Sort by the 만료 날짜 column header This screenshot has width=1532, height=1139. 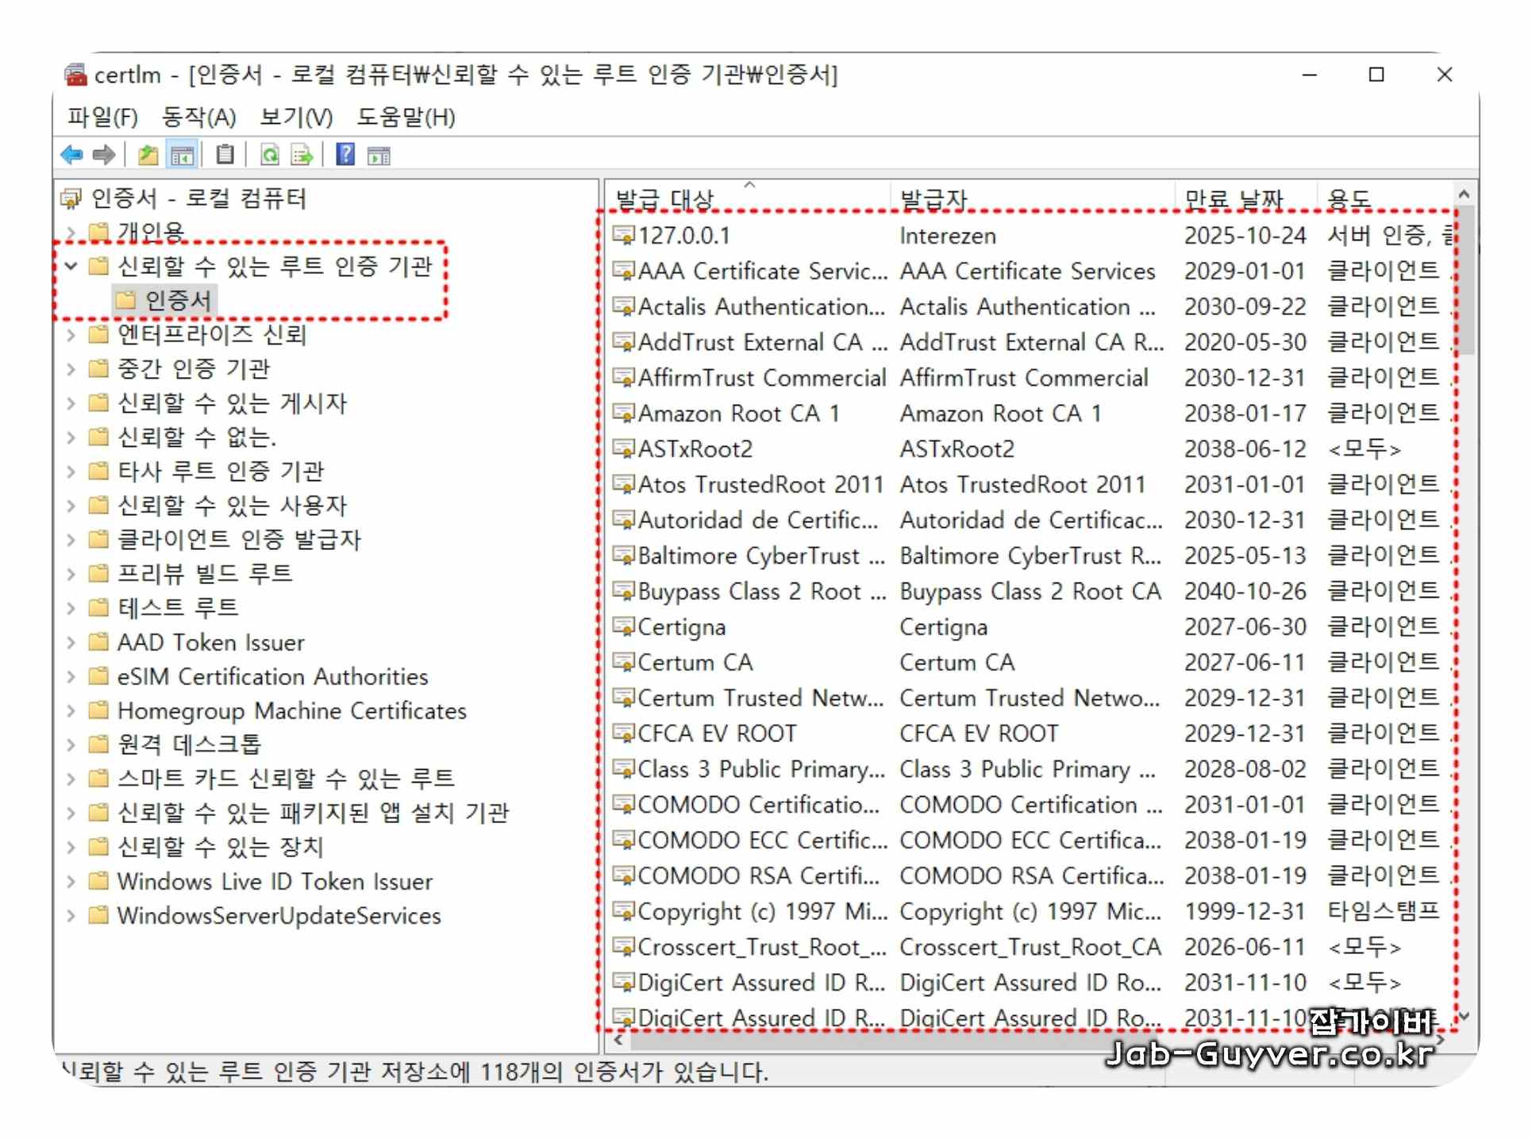click(x=1234, y=198)
